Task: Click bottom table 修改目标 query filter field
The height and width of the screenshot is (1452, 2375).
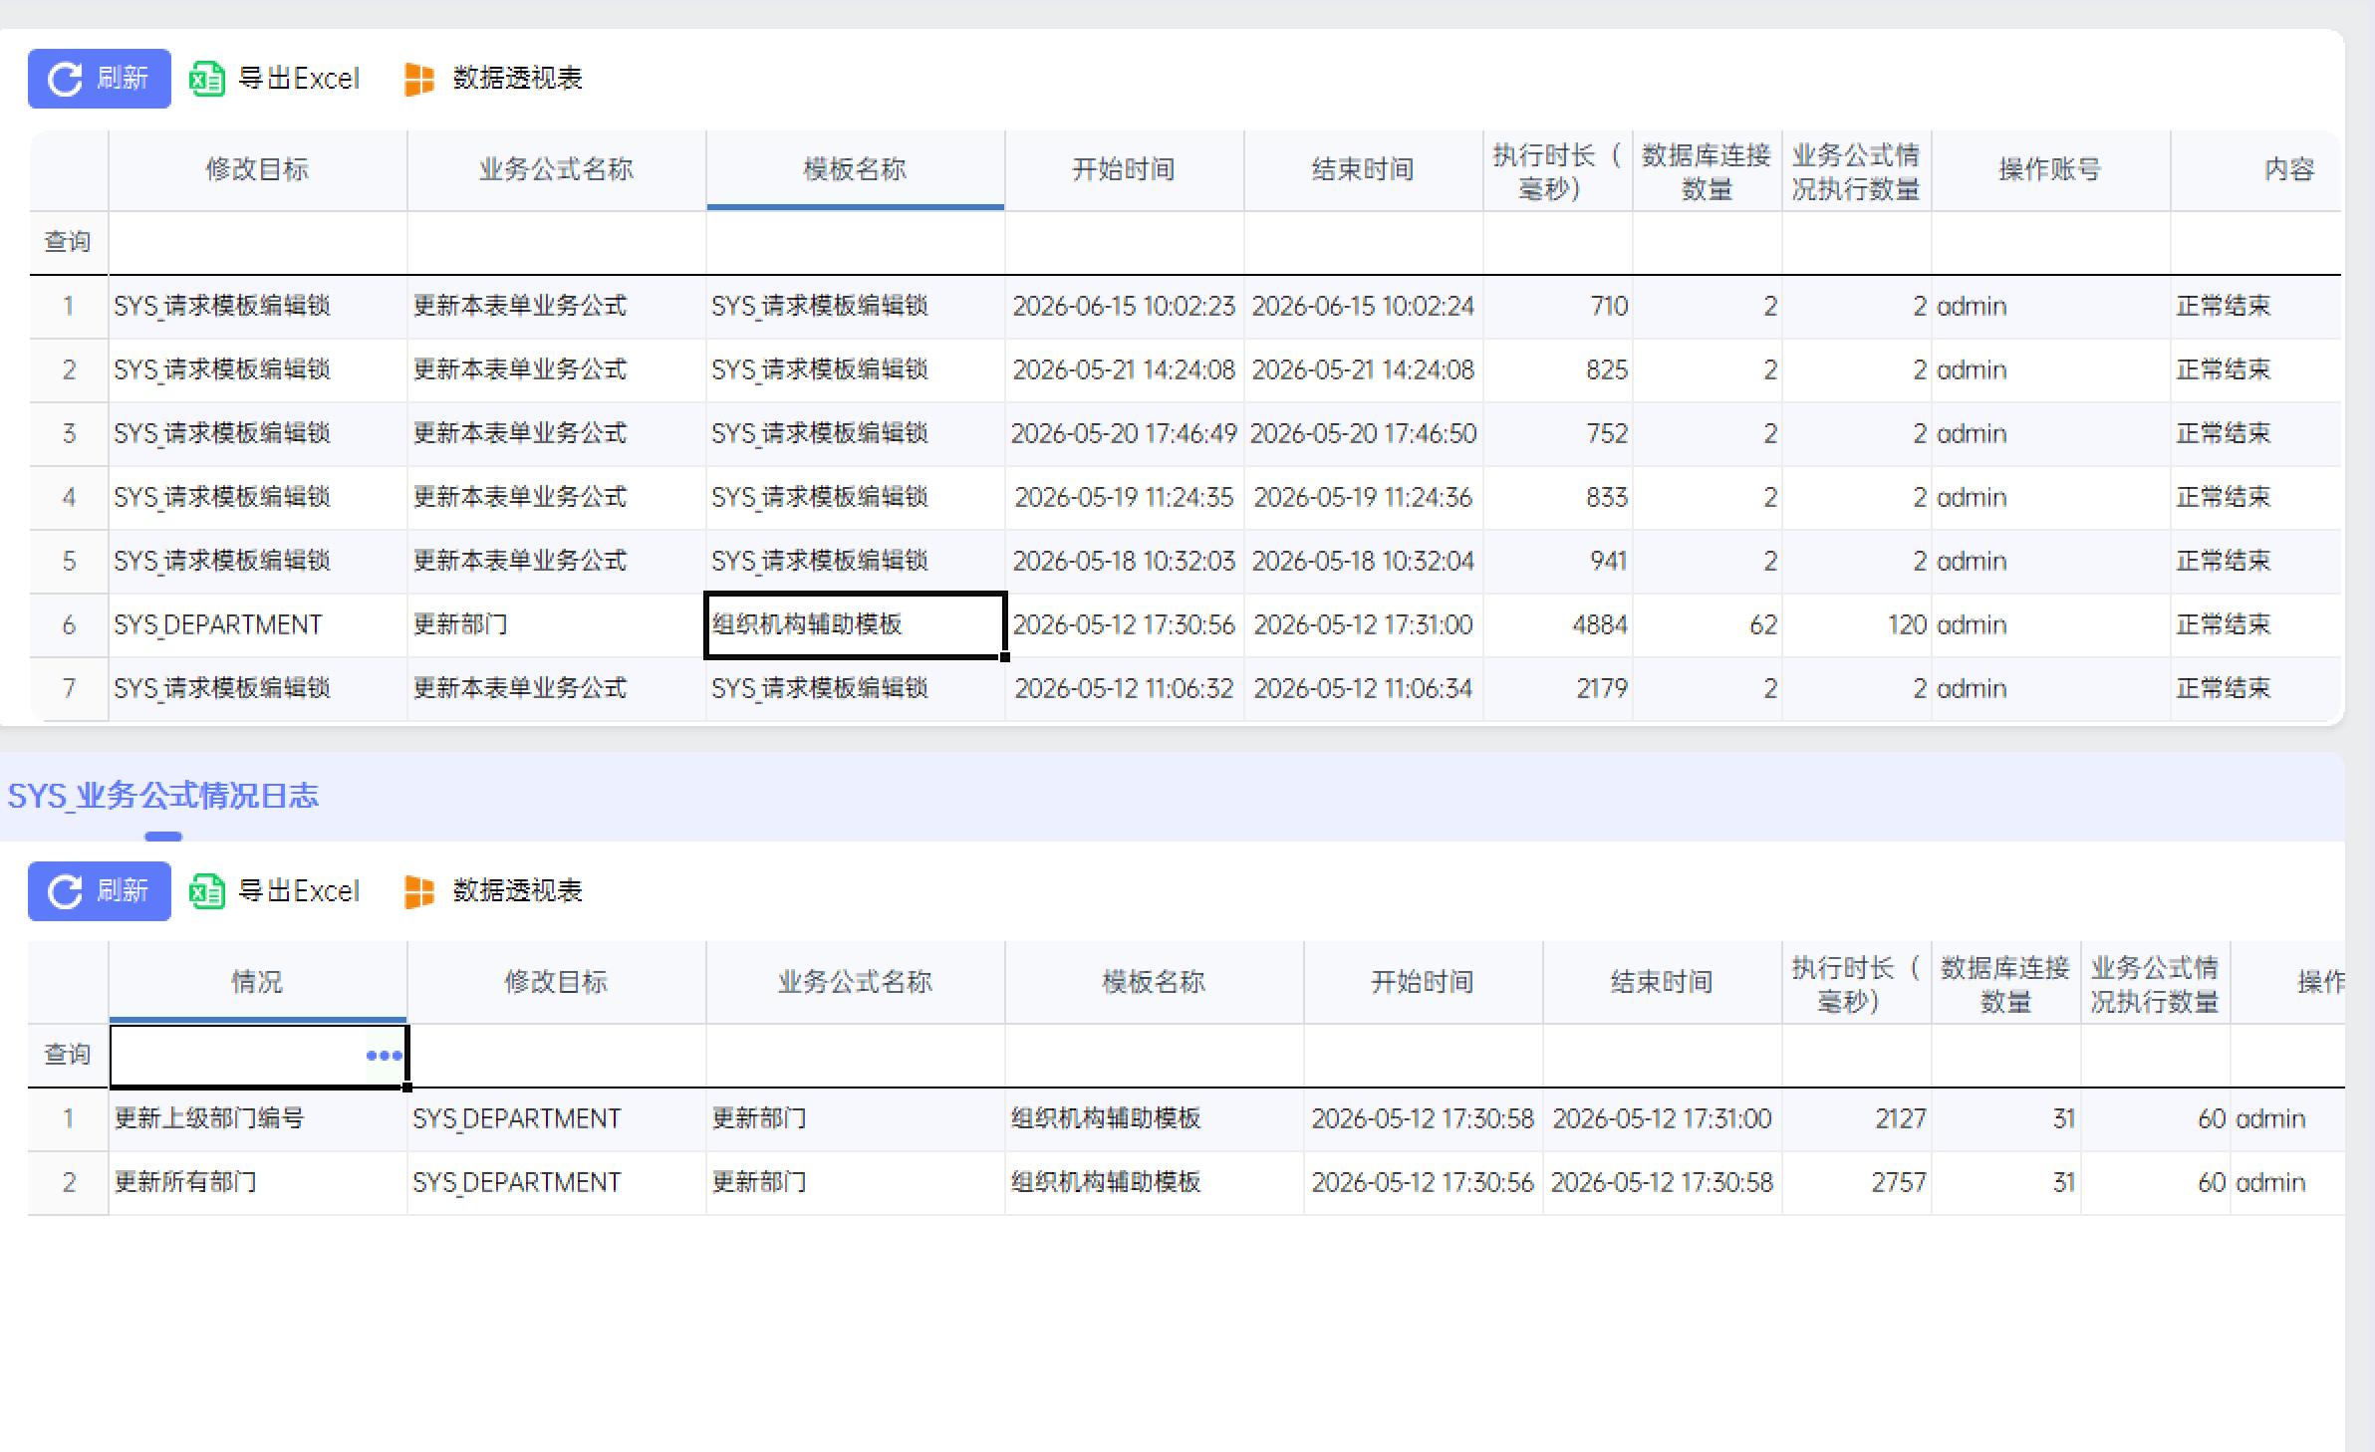Action: tap(557, 1055)
